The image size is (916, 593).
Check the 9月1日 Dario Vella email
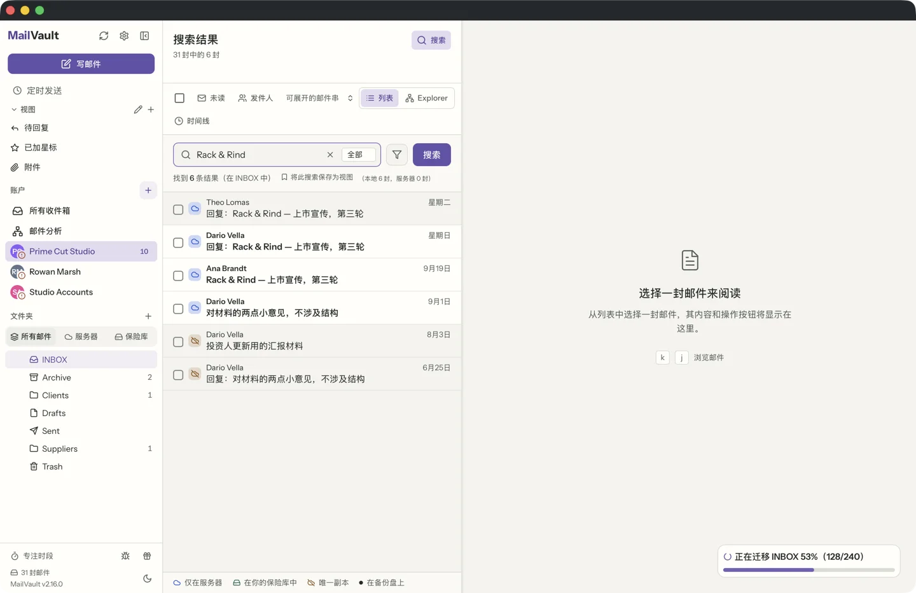[178, 309]
